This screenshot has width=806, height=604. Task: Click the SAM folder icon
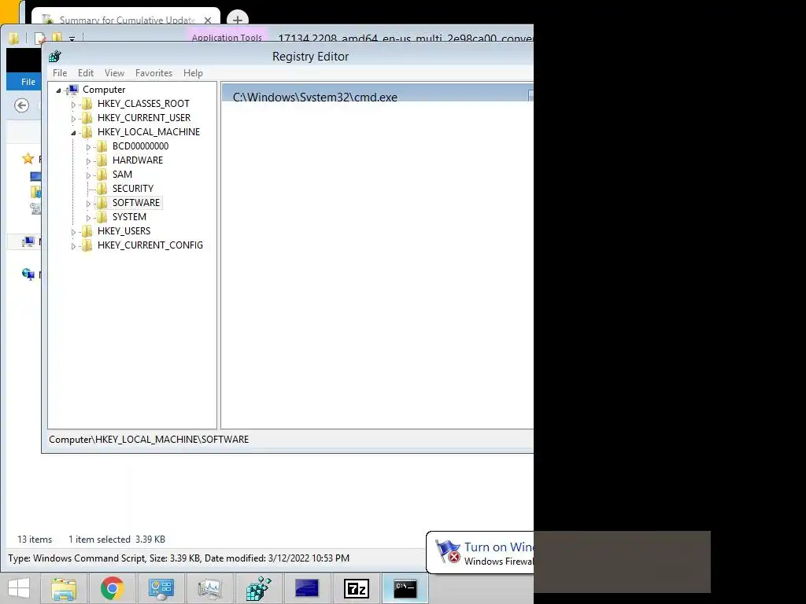coord(102,175)
